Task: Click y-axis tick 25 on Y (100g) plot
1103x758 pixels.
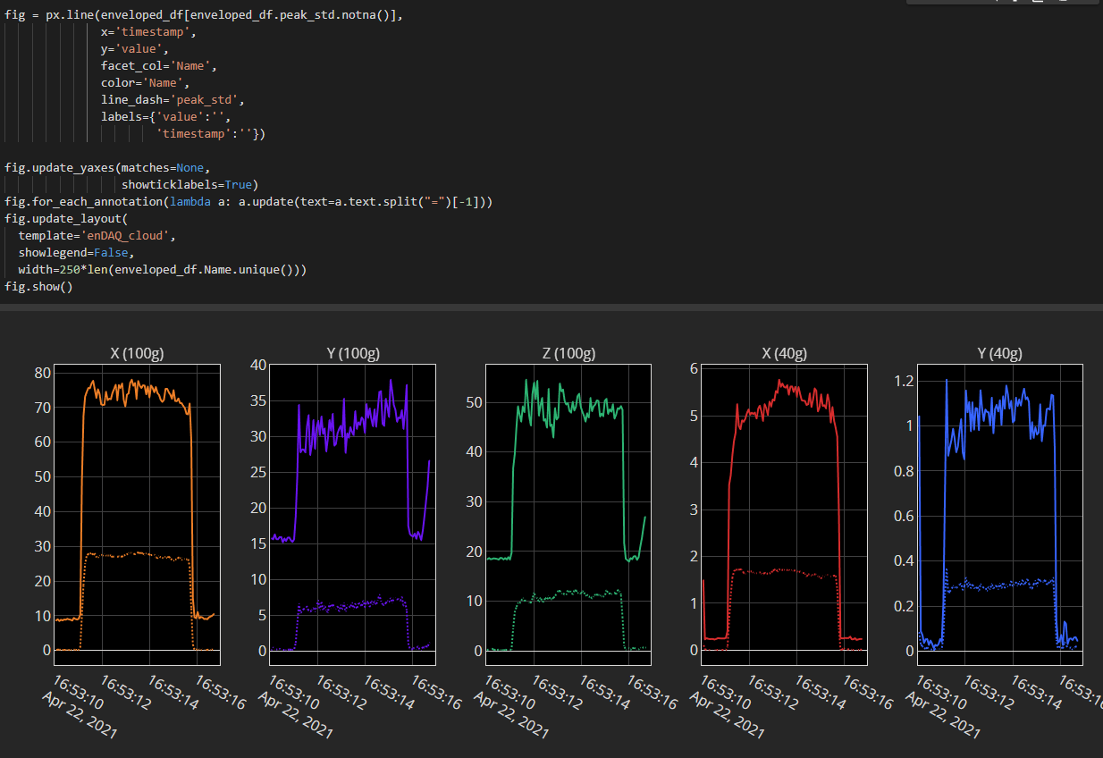Action: click(257, 472)
